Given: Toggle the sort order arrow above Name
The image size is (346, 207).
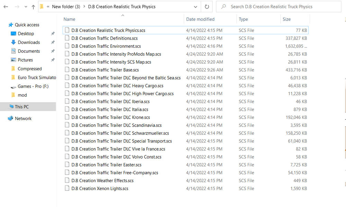Looking at the screenshot, I should (x=122, y=15).
